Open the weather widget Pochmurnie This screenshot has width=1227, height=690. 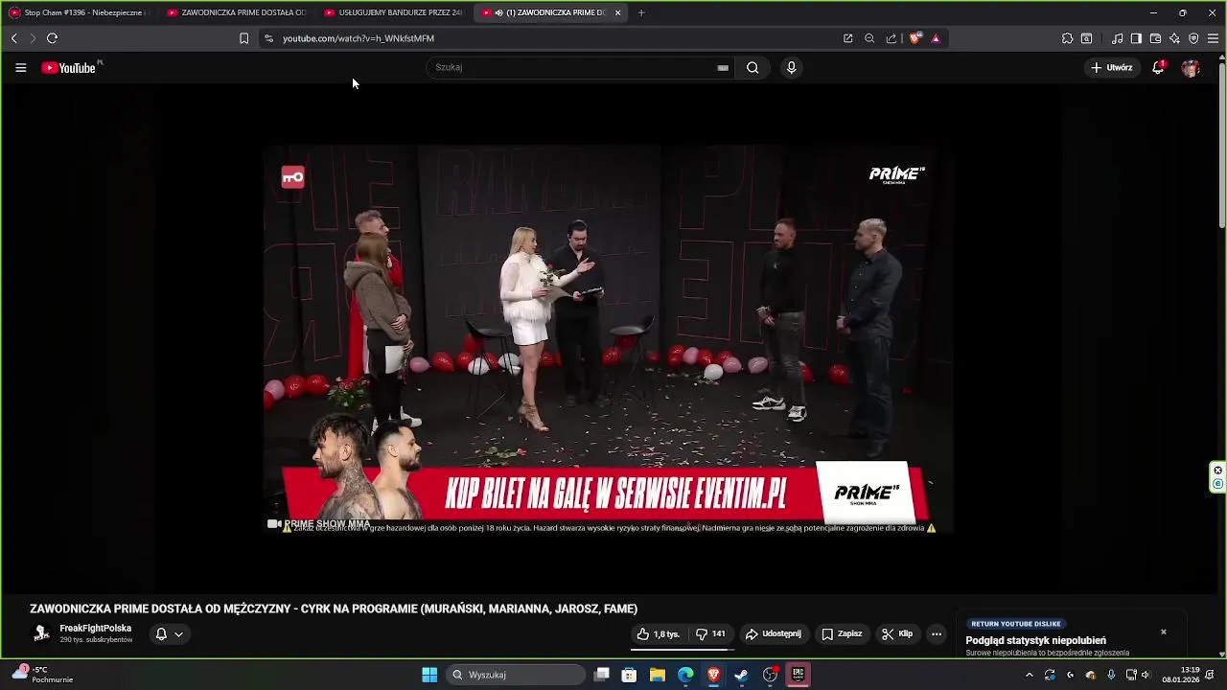(43, 675)
